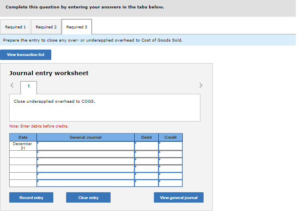
Task: Open the Required 1 tab
Action: (15, 27)
